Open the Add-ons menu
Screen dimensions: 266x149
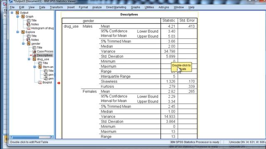click(x=164, y=7)
